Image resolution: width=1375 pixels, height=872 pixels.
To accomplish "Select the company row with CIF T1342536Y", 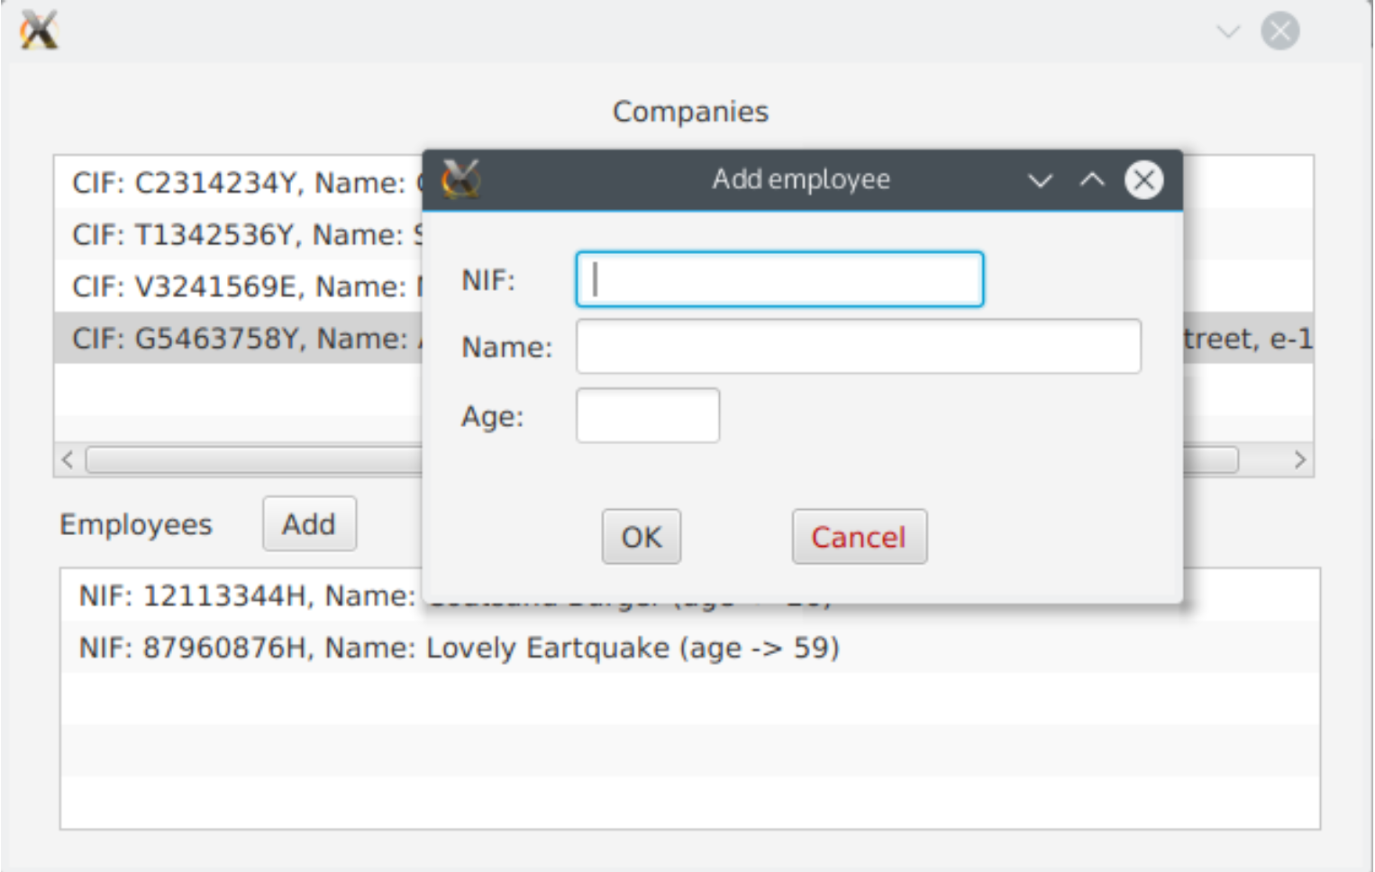I will point(239,235).
